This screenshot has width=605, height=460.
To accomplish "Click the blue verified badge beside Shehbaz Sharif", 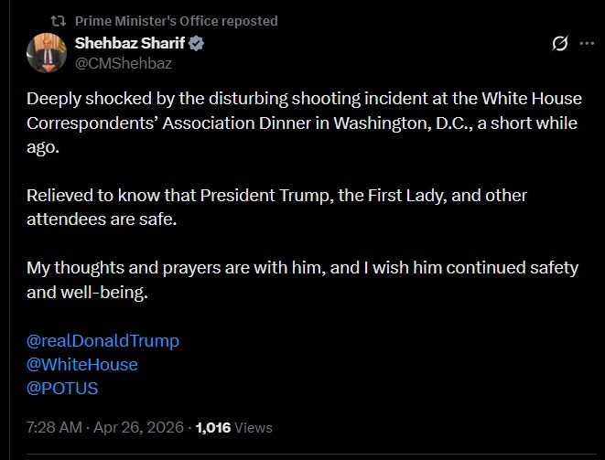I will click(197, 44).
